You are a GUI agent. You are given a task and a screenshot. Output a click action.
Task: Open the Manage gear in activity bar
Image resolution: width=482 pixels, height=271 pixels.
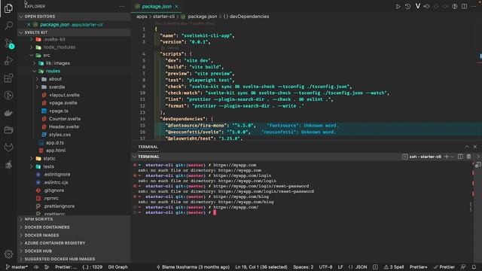8,254
